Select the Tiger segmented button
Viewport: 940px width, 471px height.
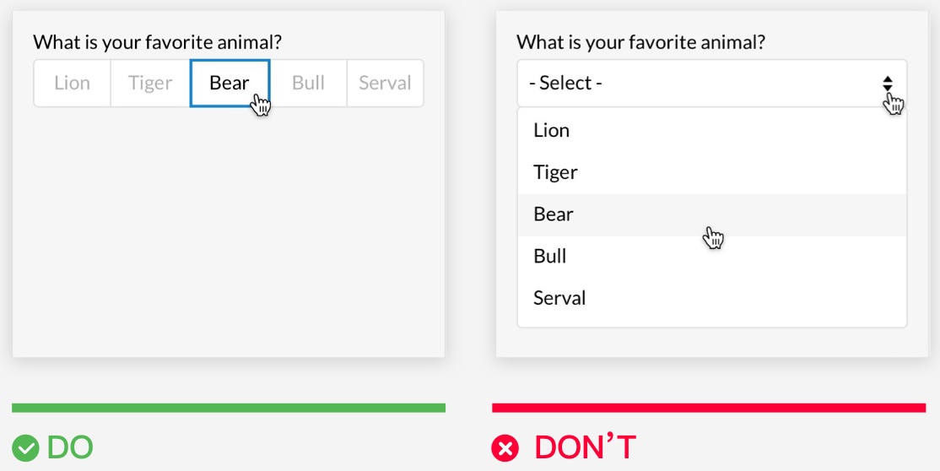150,83
